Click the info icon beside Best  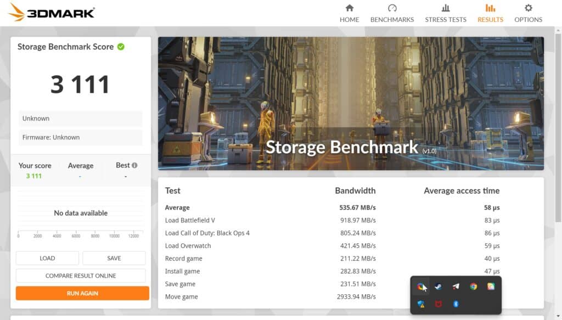click(134, 165)
